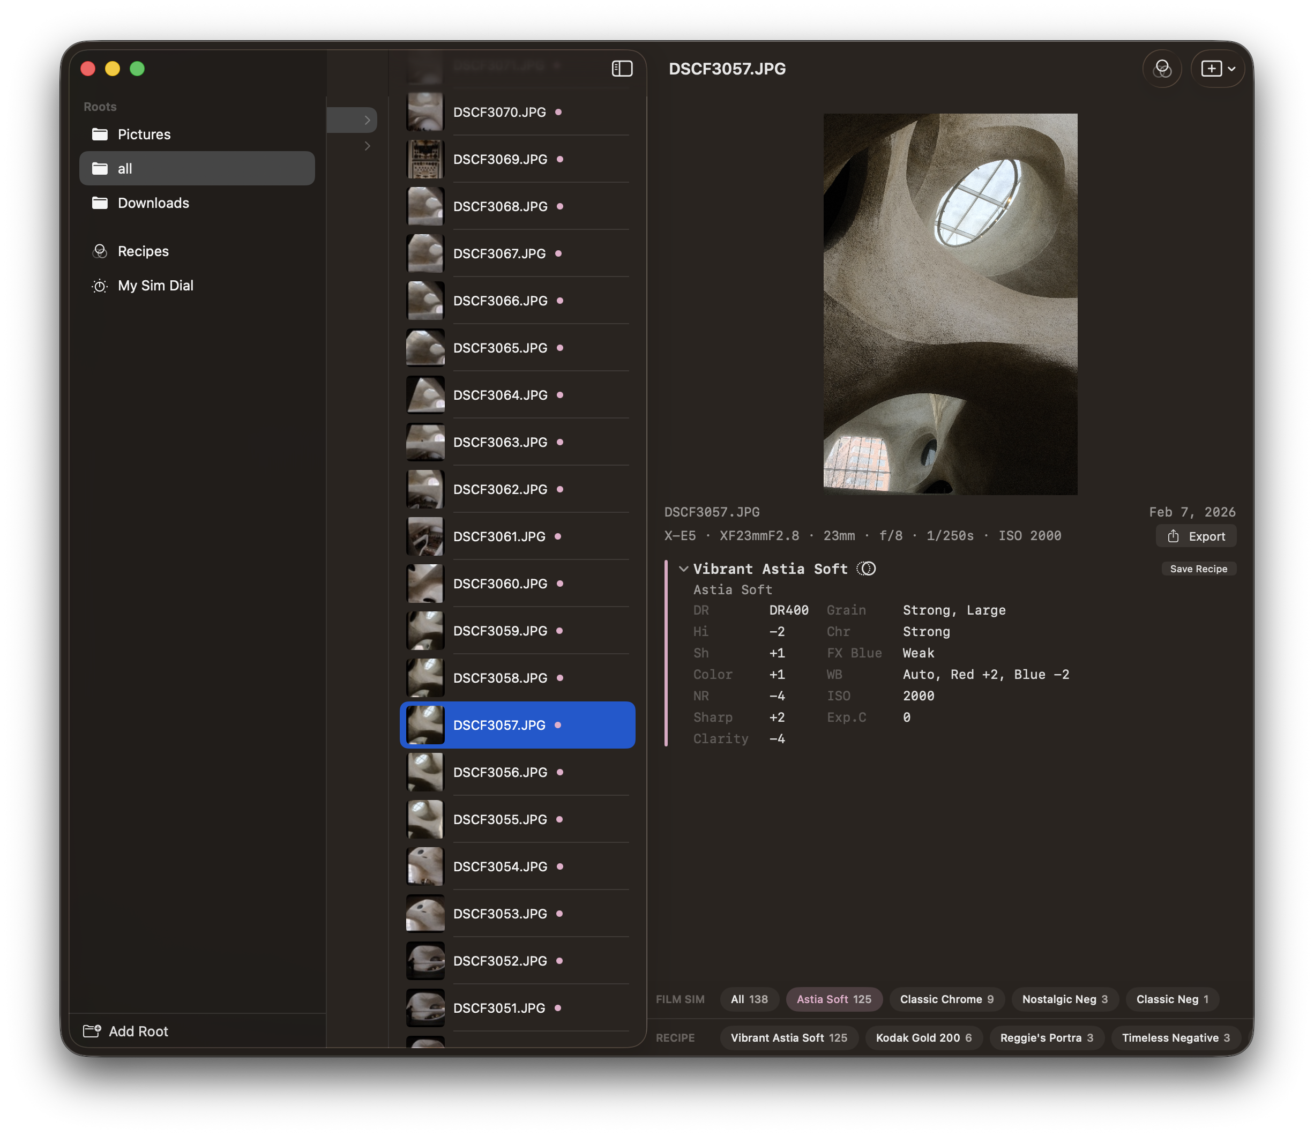This screenshot has width=1314, height=1136.
Task: Click the dial info icon beside Vibrant Astia Soft
Action: point(867,569)
